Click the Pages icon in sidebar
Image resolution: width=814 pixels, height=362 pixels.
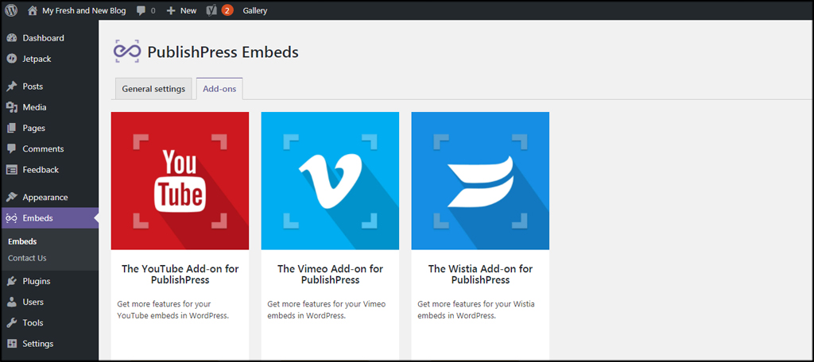coord(12,128)
